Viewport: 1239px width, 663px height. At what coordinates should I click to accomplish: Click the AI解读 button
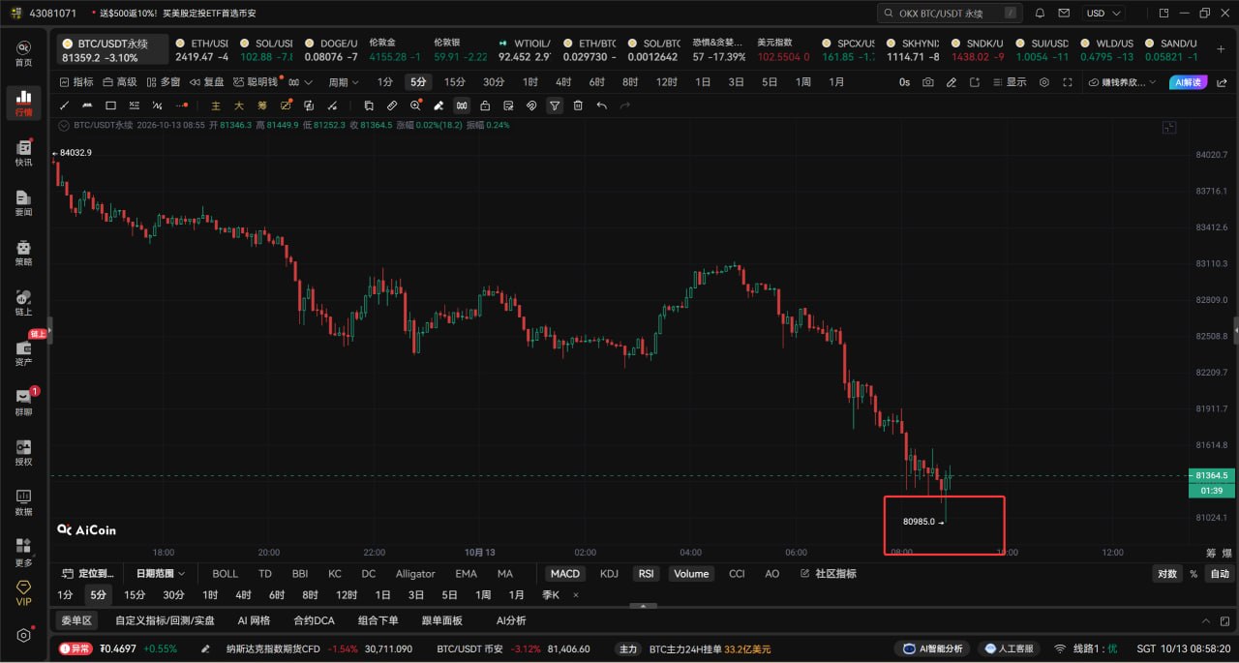point(1189,82)
